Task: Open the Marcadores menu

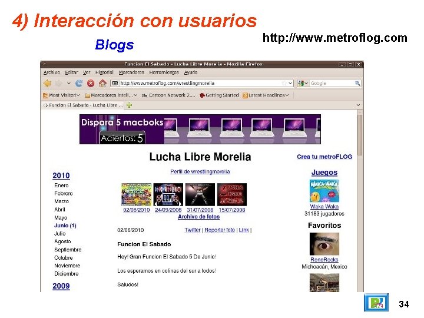Action: pos(131,72)
